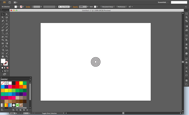This screenshot has height=115, width=189.
Task: Open the Stroke panel link
Action: [x=28, y=7]
